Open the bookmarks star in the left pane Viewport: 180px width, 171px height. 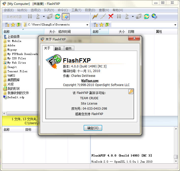point(13,25)
